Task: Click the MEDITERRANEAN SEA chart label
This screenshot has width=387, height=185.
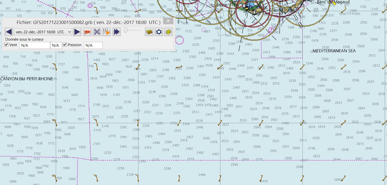Action: click(x=334, y=51)
